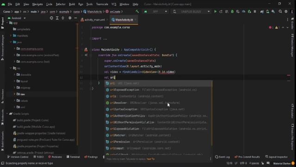The height and width of the screenshot is (167, 296).
Task: Open the Event Log
Action: [222, 157]
